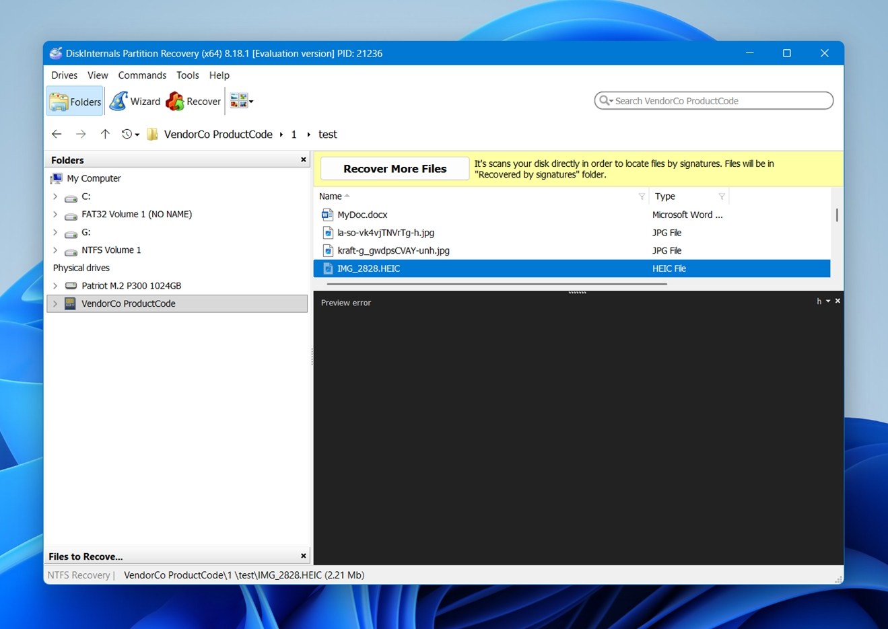Close the preview pane

838,301
